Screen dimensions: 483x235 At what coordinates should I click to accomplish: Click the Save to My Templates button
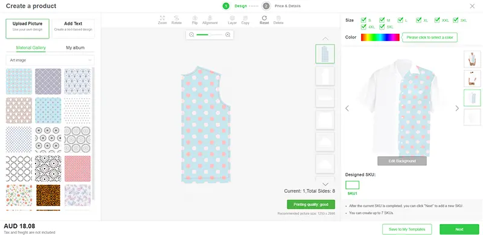point(407,229)
